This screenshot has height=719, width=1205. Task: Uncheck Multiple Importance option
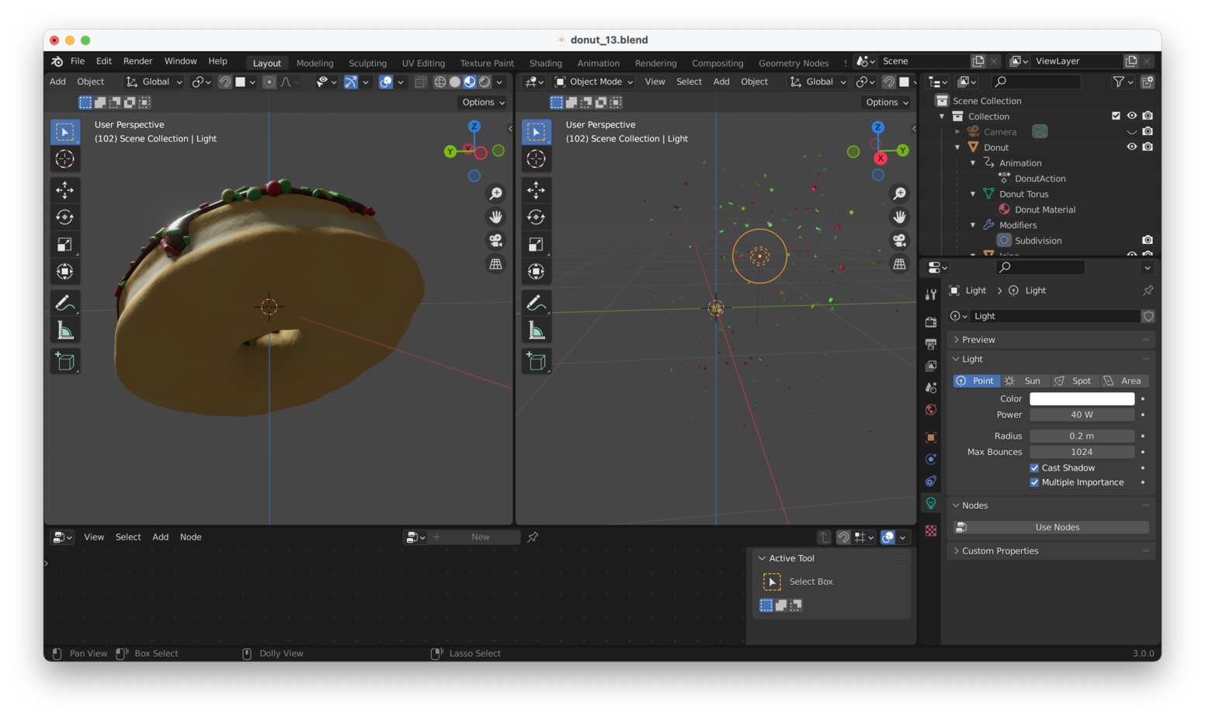tap(1034, 482)
